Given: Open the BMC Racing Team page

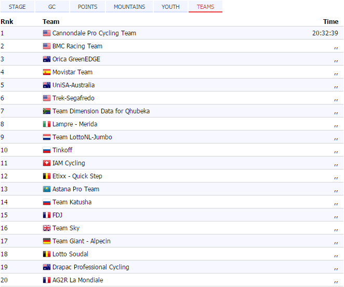Looking at the screenshot, I should (77, 46).
